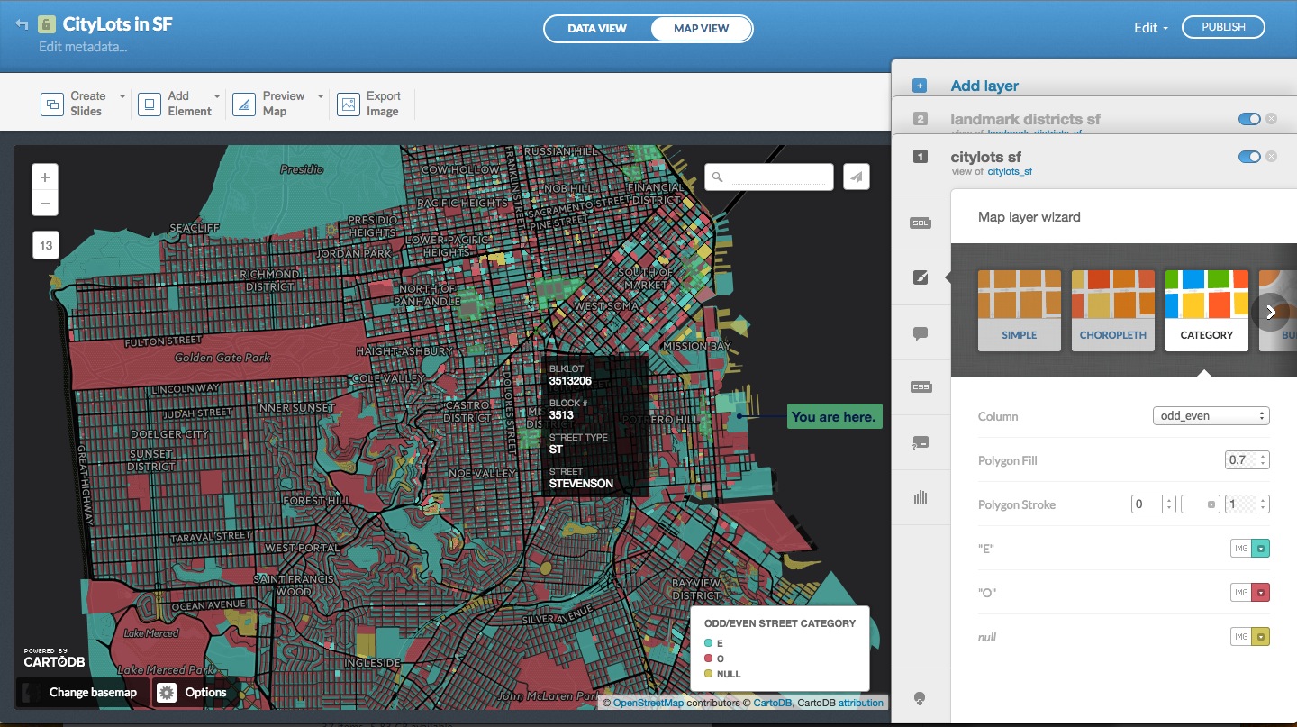
Task: Zoom out on the map
Action: [45, 204]
